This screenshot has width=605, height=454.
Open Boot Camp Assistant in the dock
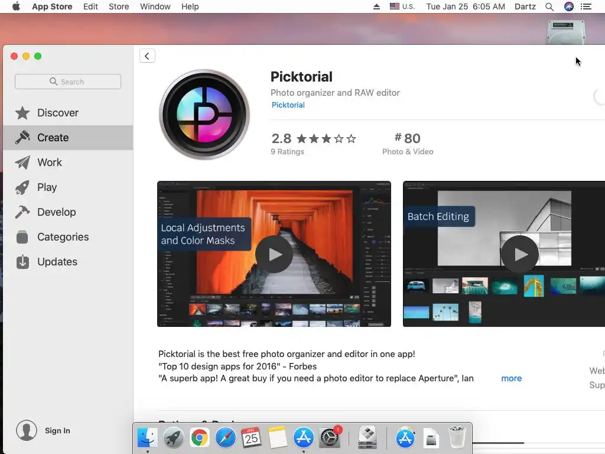tap(367, 438)
